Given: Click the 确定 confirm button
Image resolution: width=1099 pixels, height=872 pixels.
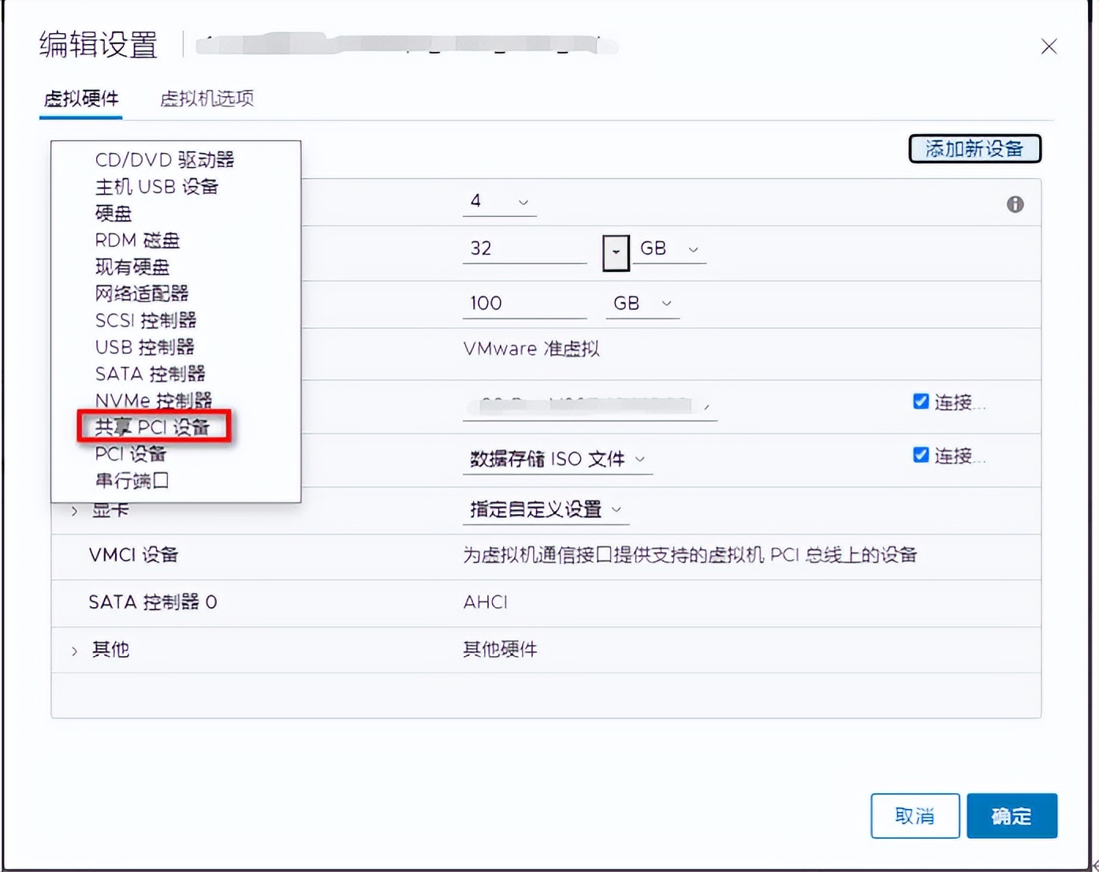Looking at the screenshot, I should pyautogui.click(x=1011, y=816).
